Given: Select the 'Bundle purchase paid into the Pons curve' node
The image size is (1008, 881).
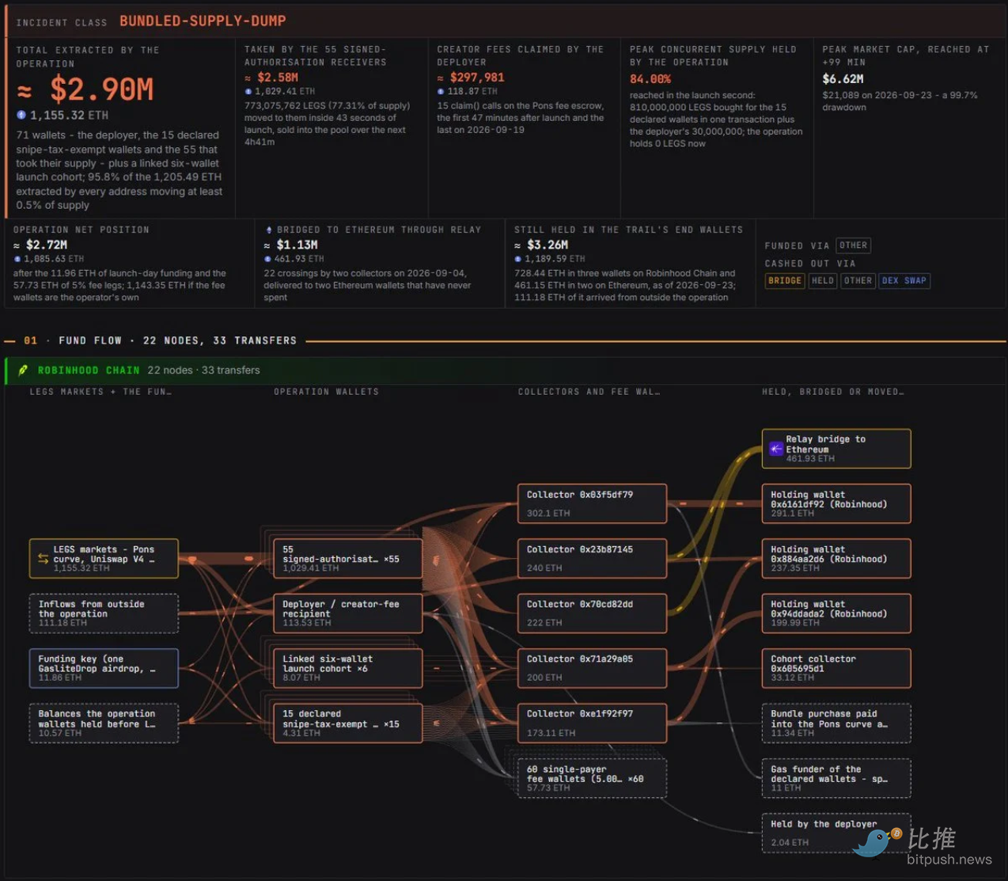Looking at the screenshot, I should (x=836, y=723).
